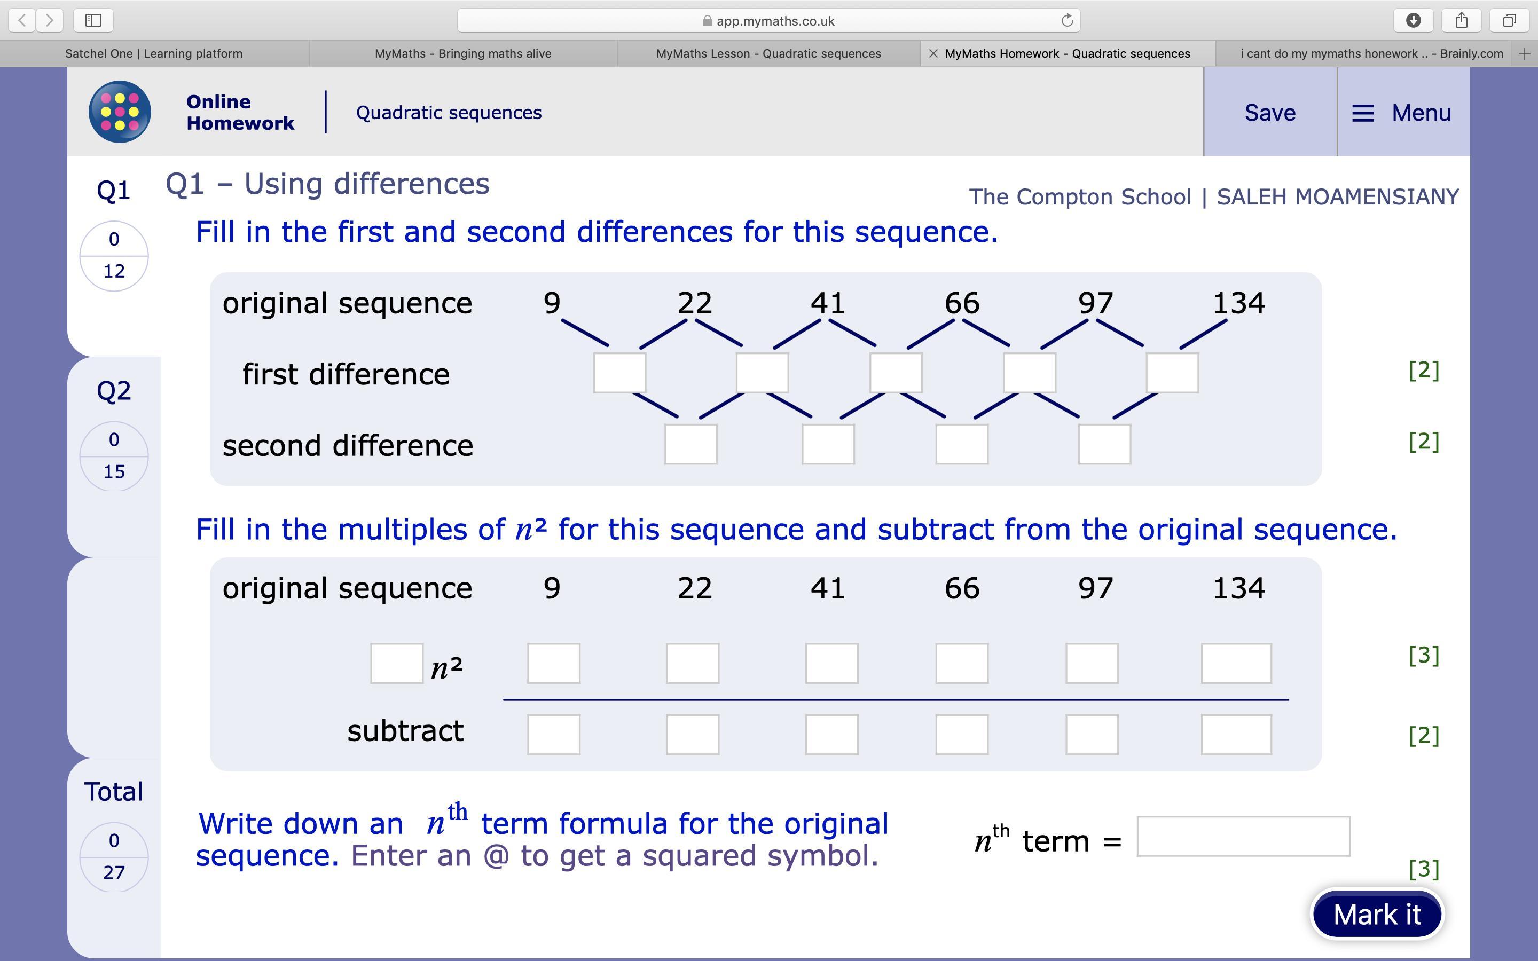This screenshot has width=1538, height=961.
Task: Toggle the Safari sidebar icon
Action: click(x=93, y=20)
